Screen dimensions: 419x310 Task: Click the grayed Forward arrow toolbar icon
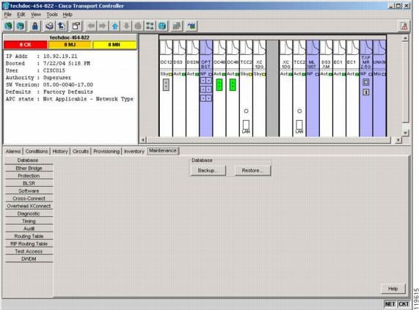click(102, 26)
